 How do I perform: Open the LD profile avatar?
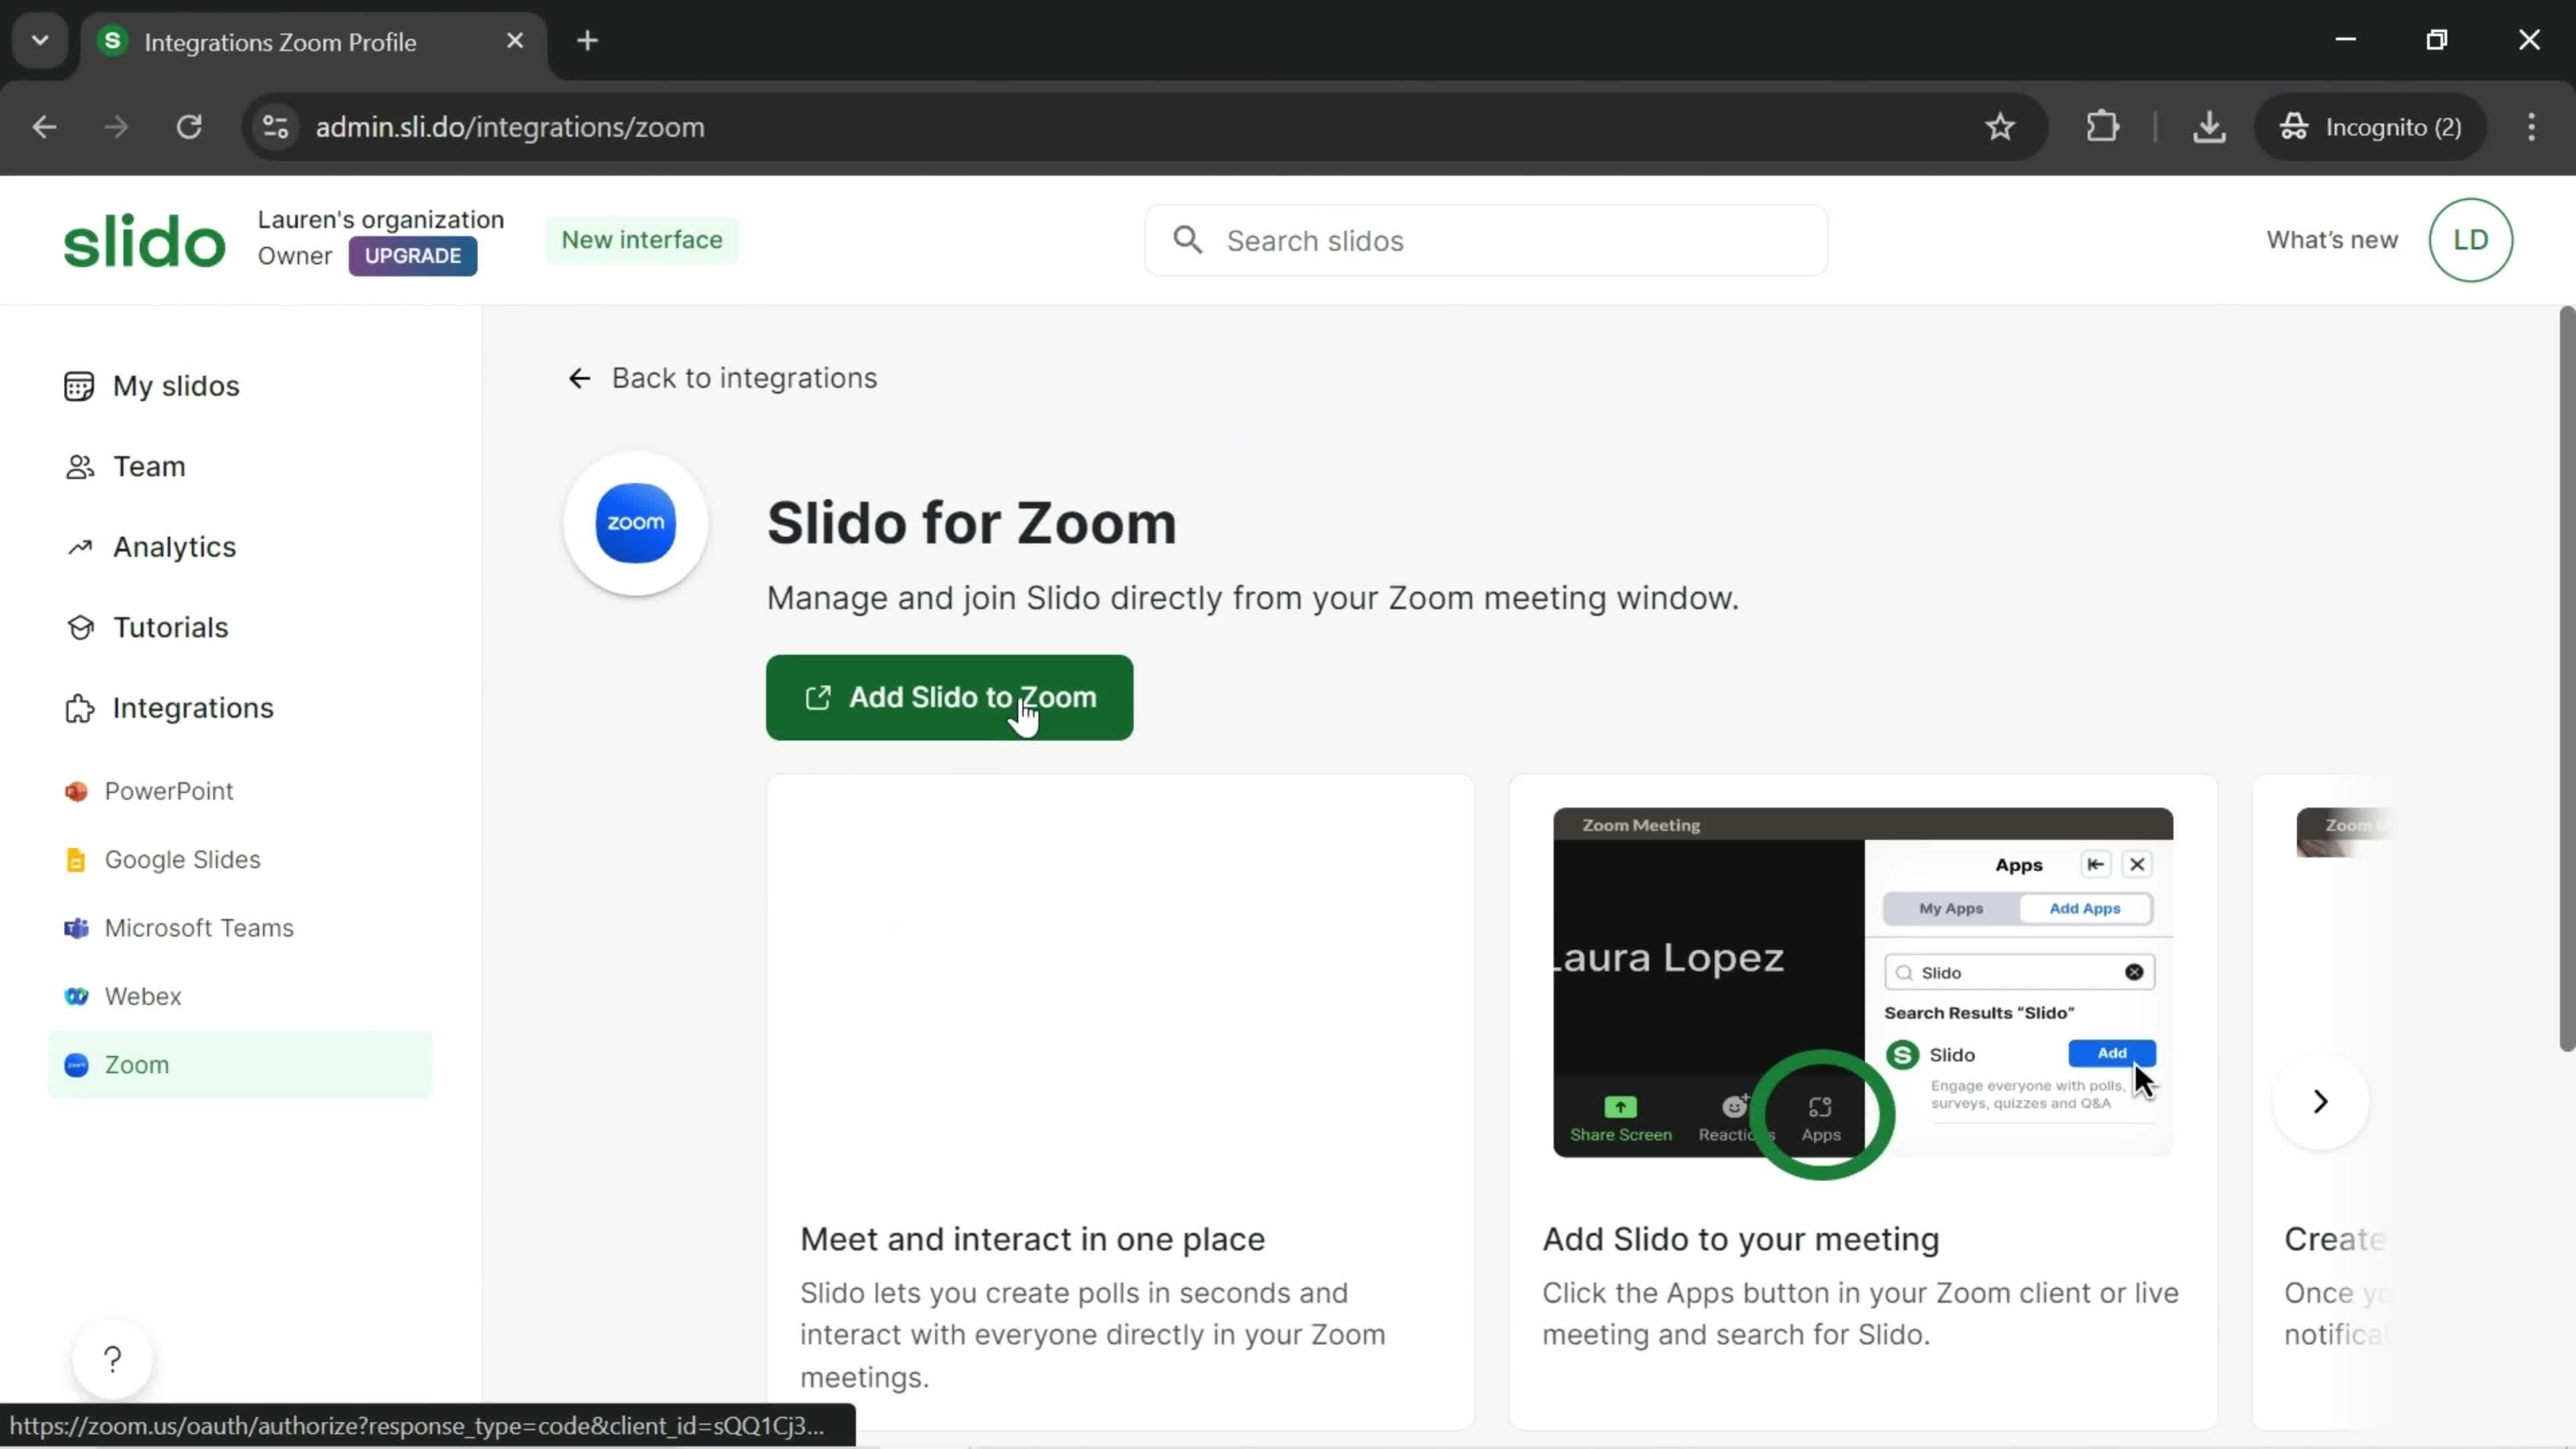click(x=2470, y=240)
